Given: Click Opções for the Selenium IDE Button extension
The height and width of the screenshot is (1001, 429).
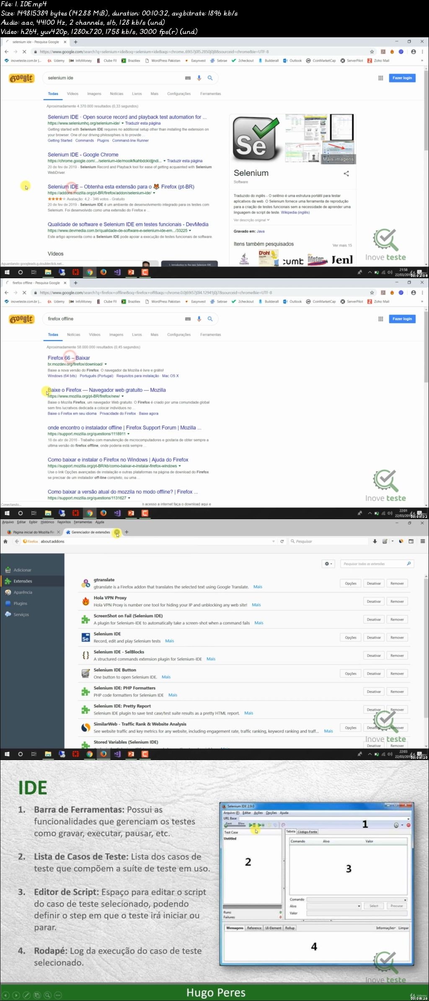Looking at the screenshot, I should [351, 673].
